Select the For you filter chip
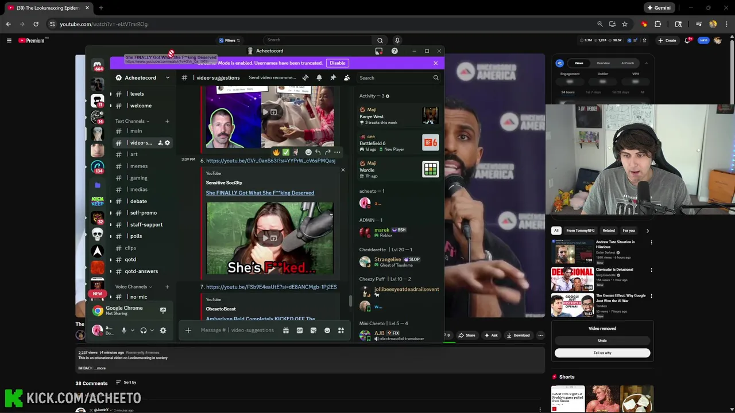Screen dimensions: 735x413 pos(629,231)
